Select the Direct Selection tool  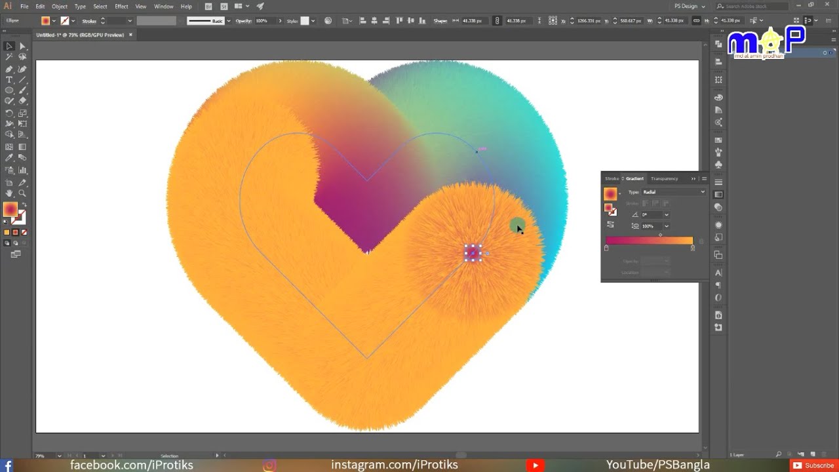point(22,46)
